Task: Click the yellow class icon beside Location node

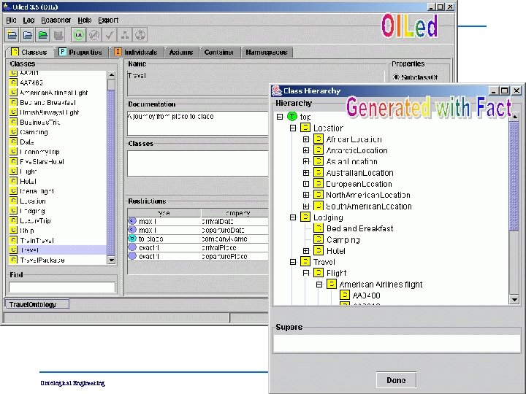Action: click(305, 128)
